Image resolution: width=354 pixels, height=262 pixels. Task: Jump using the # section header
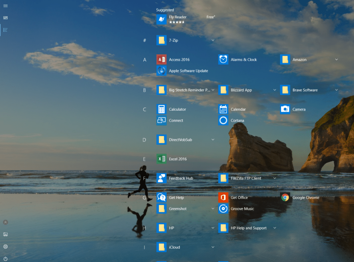[x=145, y=40]
